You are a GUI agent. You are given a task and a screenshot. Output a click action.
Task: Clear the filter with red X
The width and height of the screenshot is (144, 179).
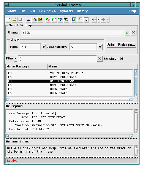pos(100,59)
